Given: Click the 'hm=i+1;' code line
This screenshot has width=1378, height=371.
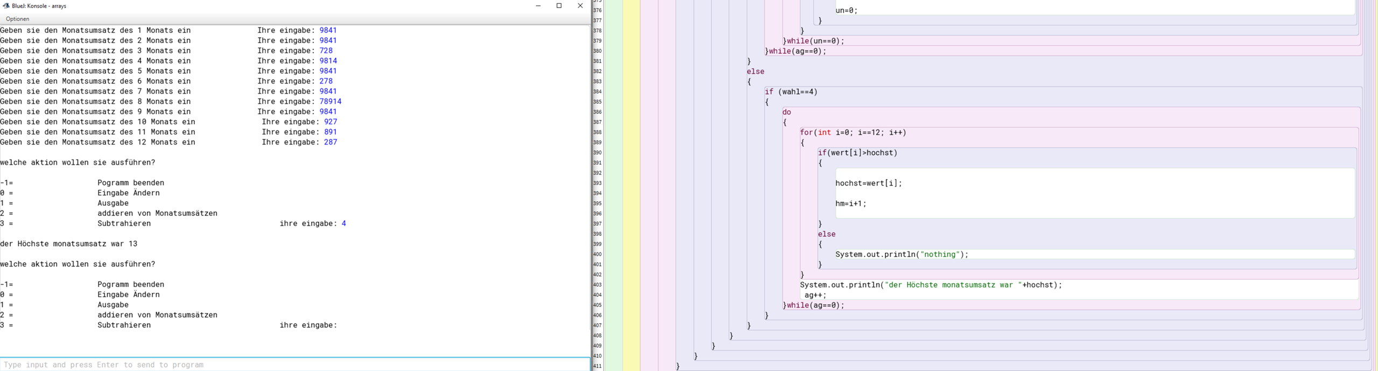Looking at the screenshot, I should coord(851,204).
